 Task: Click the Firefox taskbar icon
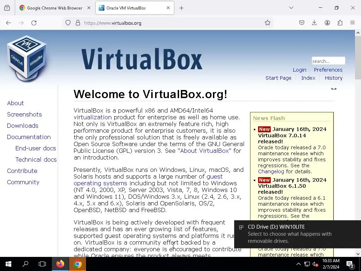click(x=60, y=264)
